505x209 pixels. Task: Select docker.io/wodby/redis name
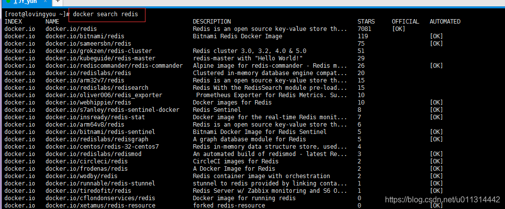click(81, 176)
